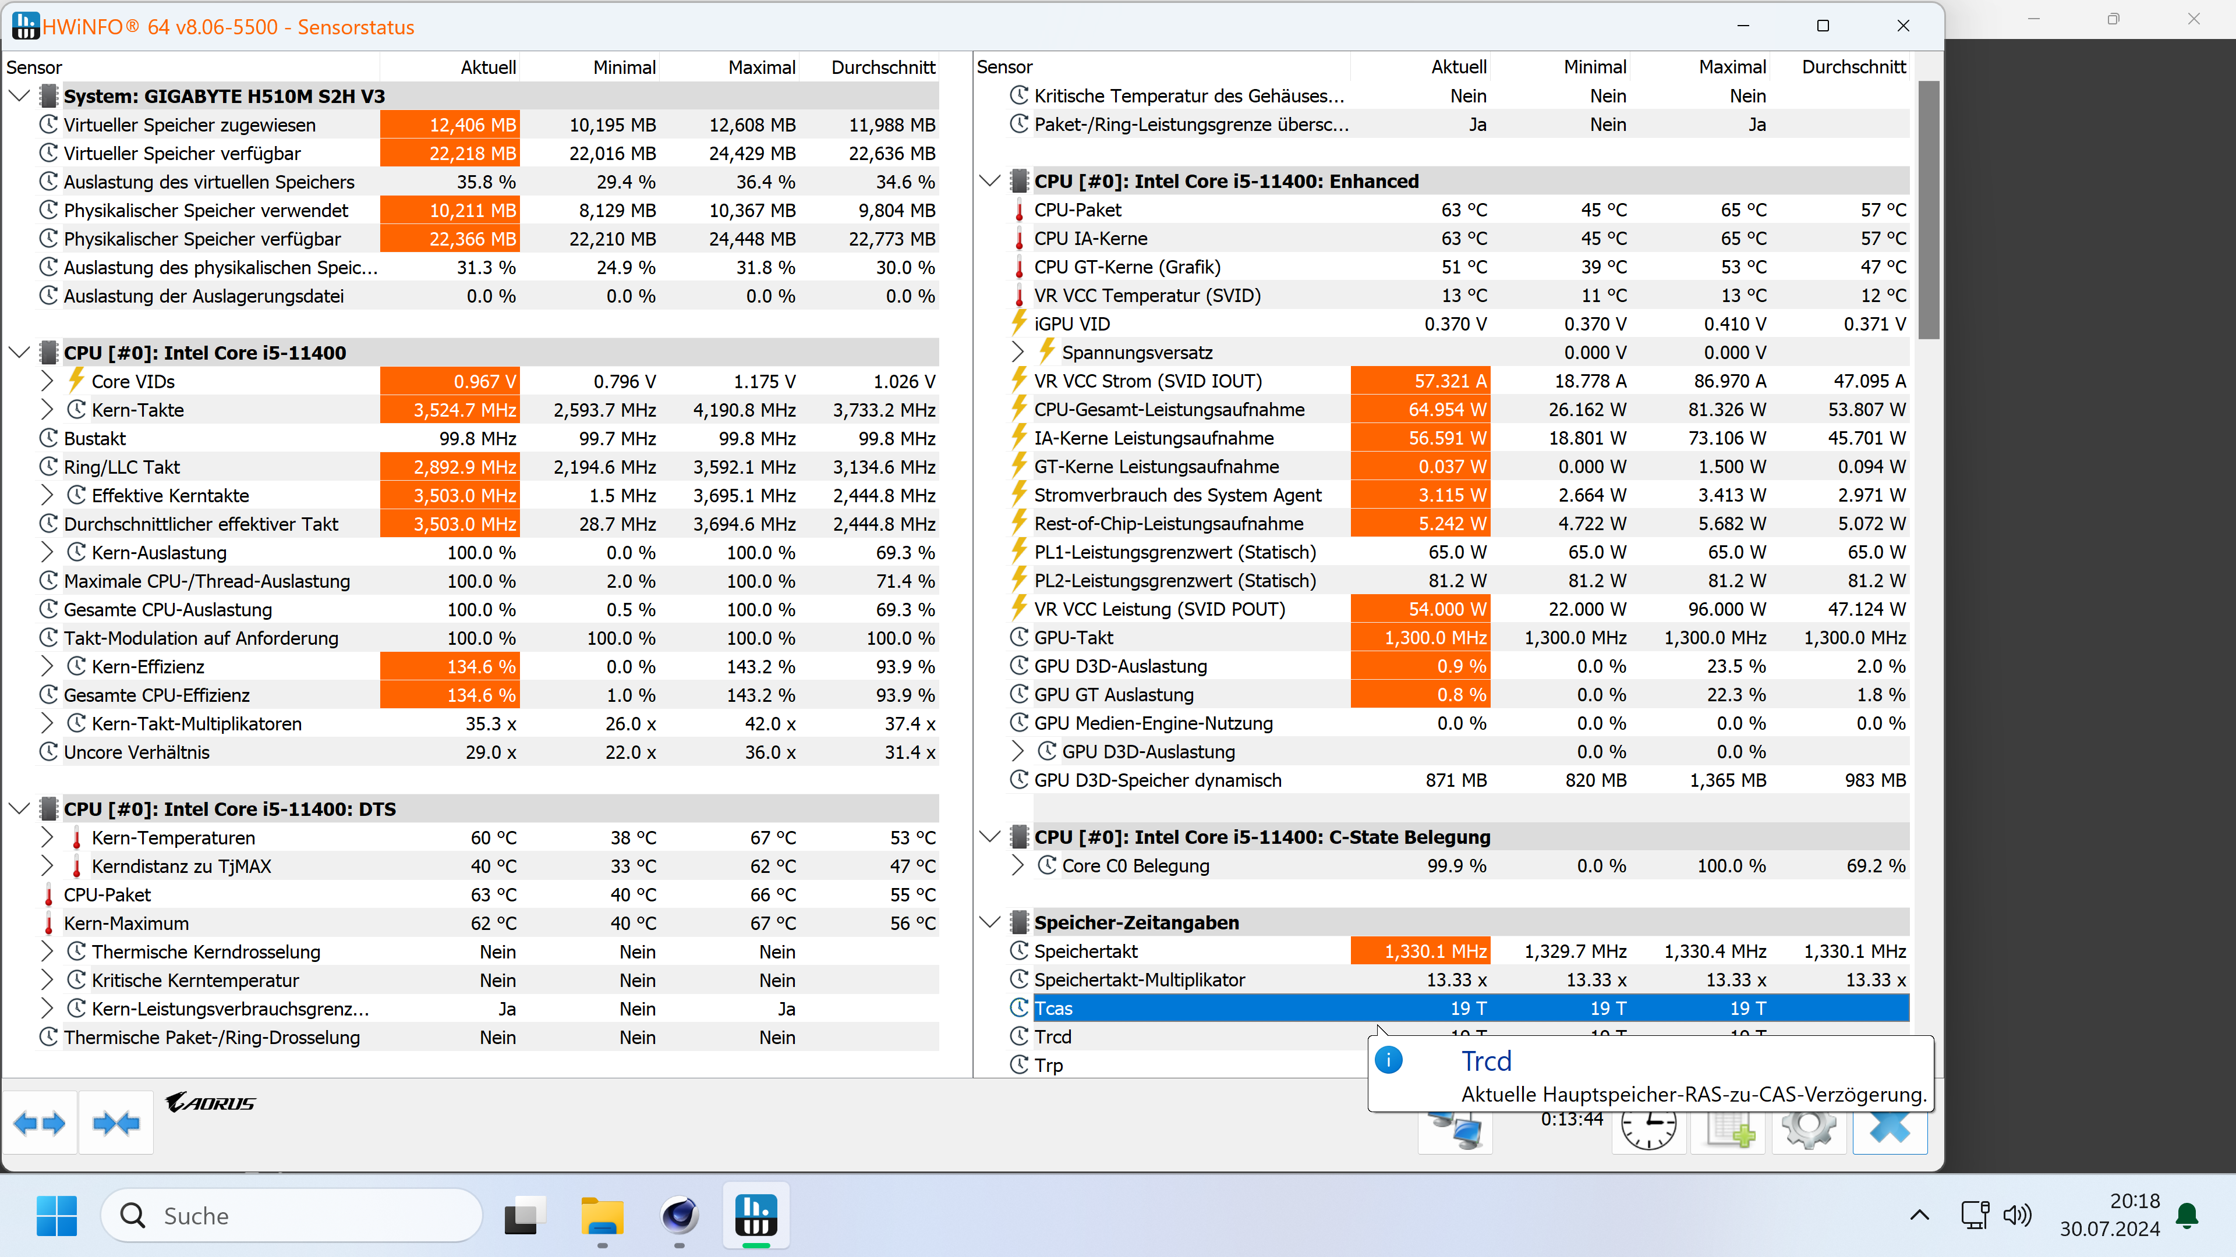This screenshot has height=1257, width=2236.
Task: Click the expand columns arrows button
Action: point(40,1123)
